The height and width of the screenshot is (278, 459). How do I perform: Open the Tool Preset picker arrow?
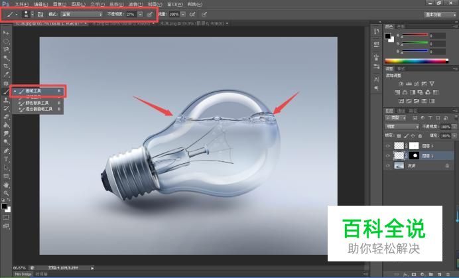[x=17, y=15]
